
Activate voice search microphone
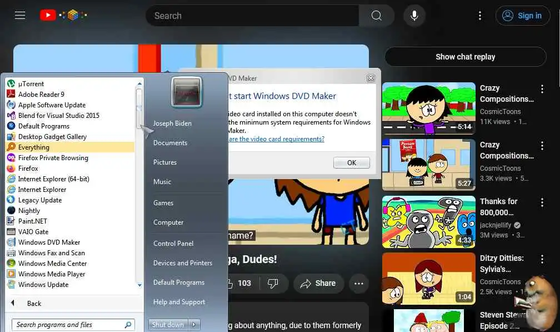(x=414, y=16)
